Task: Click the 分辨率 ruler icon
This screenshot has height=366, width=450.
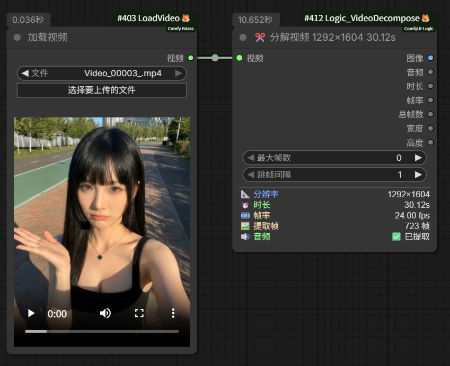Action: coord(245,194)
